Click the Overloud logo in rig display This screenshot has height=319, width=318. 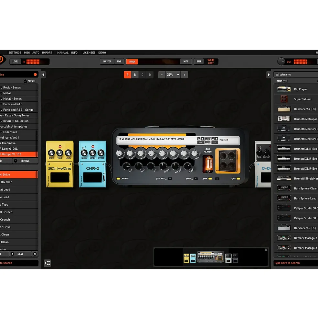point(207,141)
